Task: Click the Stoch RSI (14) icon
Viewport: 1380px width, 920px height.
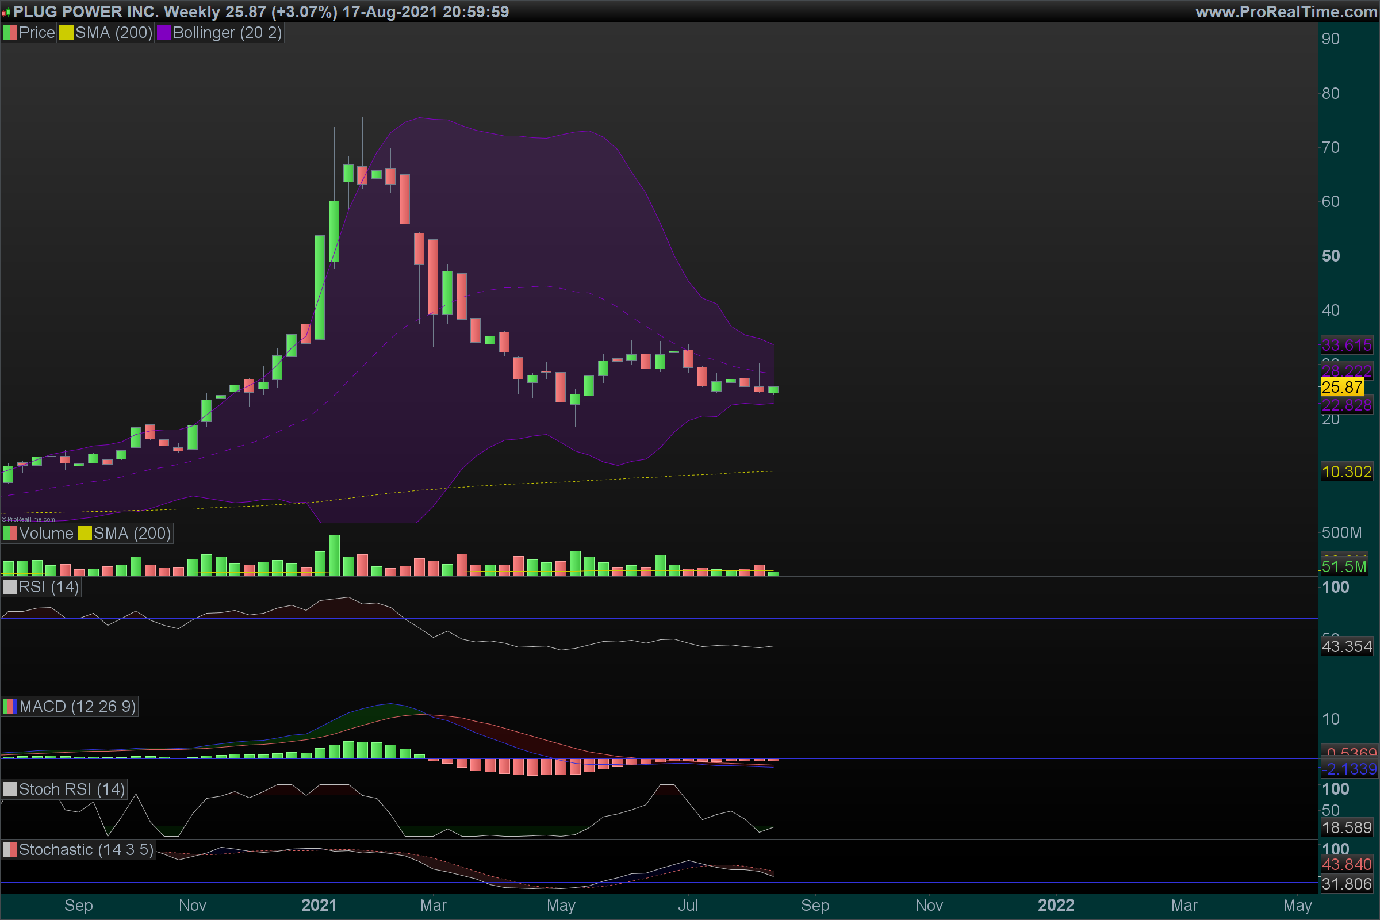Action: coord(10,789)
